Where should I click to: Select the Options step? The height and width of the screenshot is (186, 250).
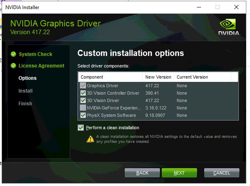[28, 78]
